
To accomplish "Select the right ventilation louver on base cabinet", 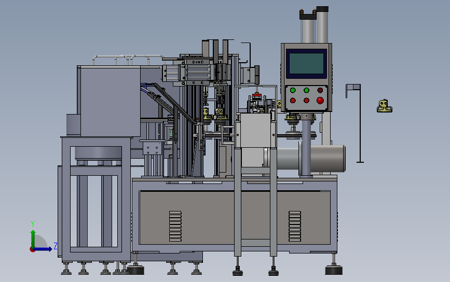I will tap(294, 226).
